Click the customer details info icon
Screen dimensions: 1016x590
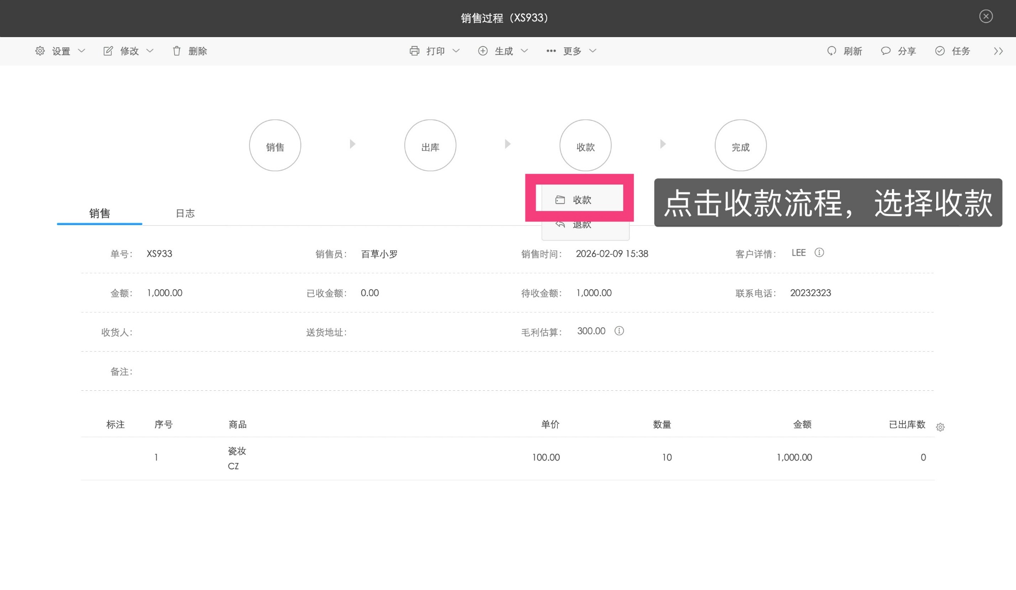(x=819, y=253)
